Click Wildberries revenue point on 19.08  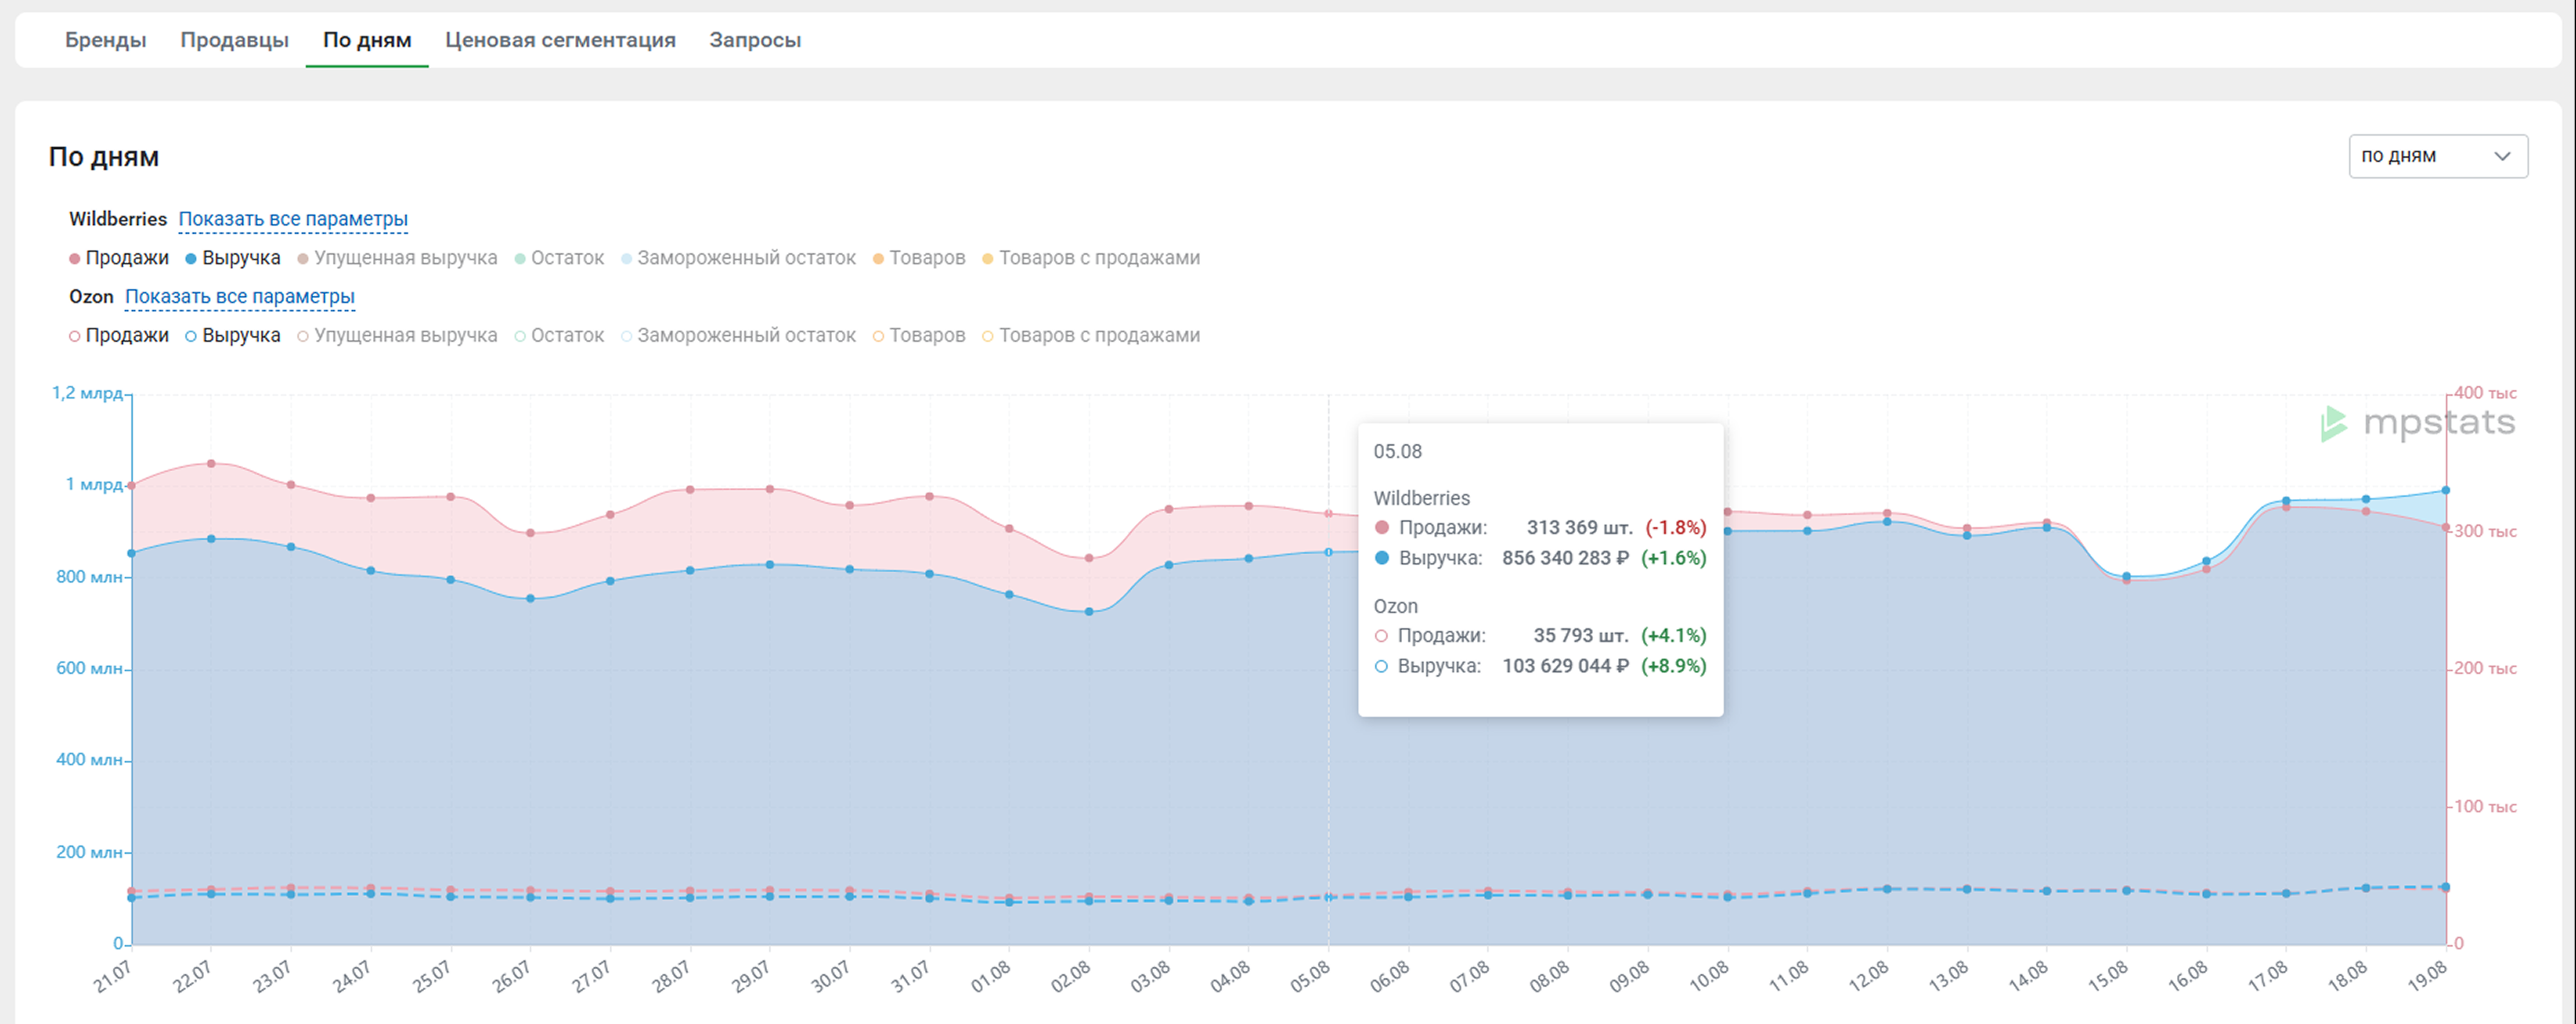pos(2446,490)
